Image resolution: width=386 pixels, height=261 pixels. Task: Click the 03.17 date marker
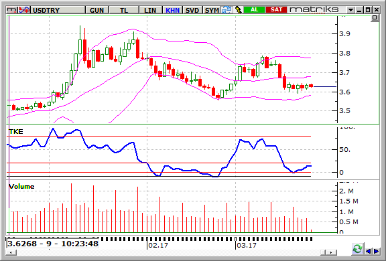click(x=247, y=245)
